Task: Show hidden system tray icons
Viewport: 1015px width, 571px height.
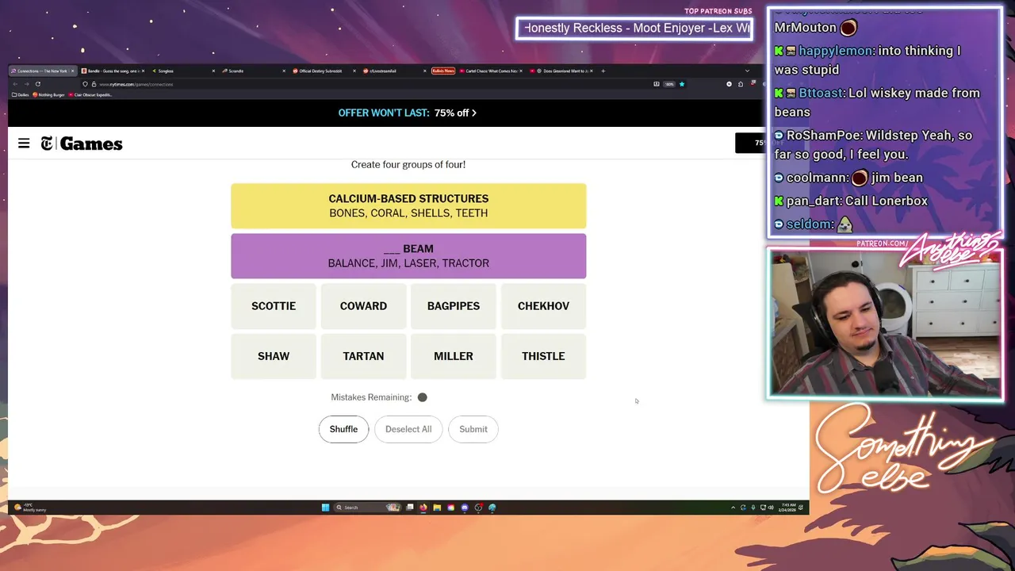Action: [x=733, y=508]
